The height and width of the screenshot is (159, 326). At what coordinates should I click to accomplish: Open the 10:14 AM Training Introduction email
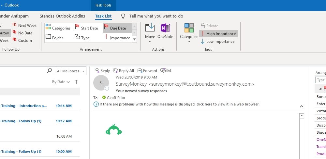(x=40, y=106)
